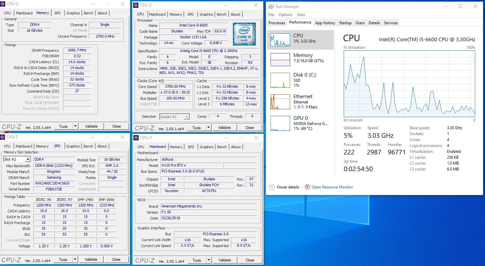Switch to Bench tab in CPU window

point(221,14)
